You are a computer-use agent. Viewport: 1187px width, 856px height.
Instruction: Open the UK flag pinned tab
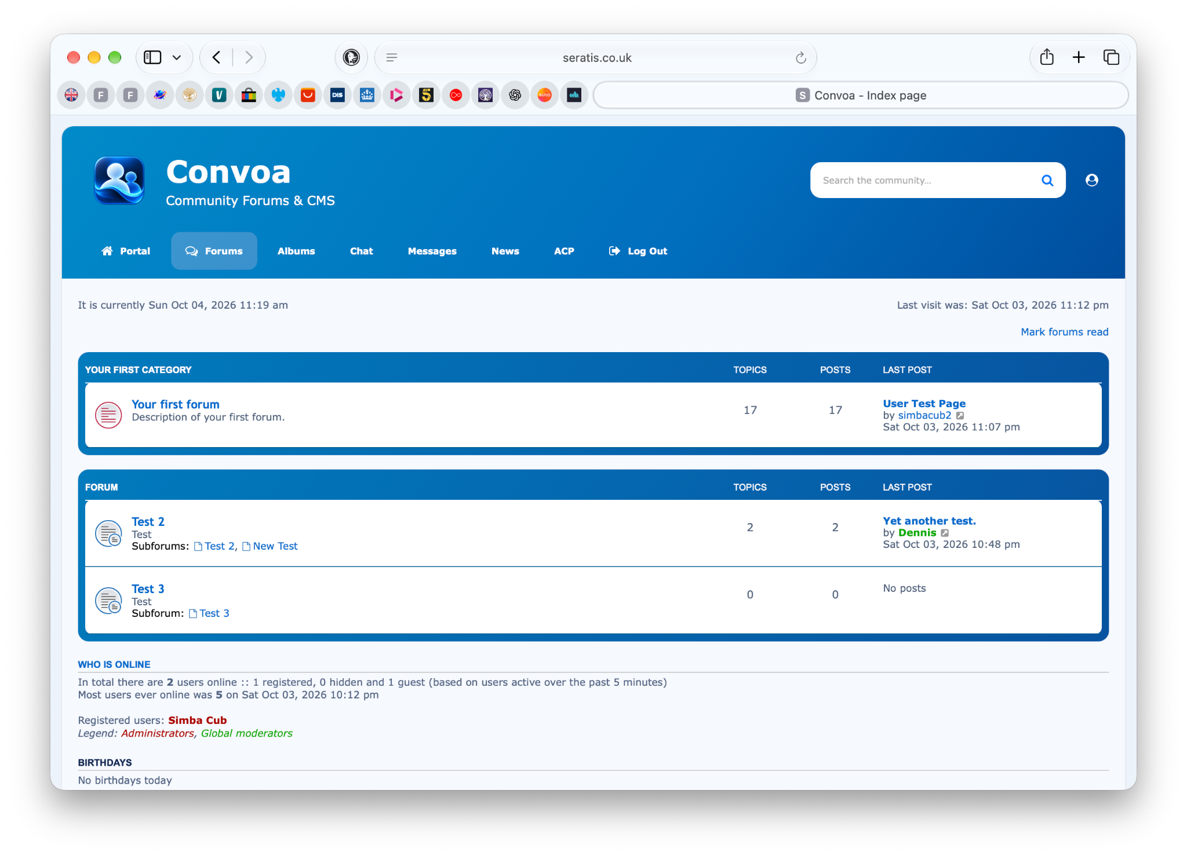coord(71,95)
